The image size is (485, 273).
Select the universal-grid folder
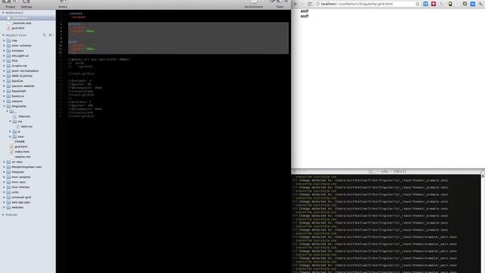(x=21, y=197)
